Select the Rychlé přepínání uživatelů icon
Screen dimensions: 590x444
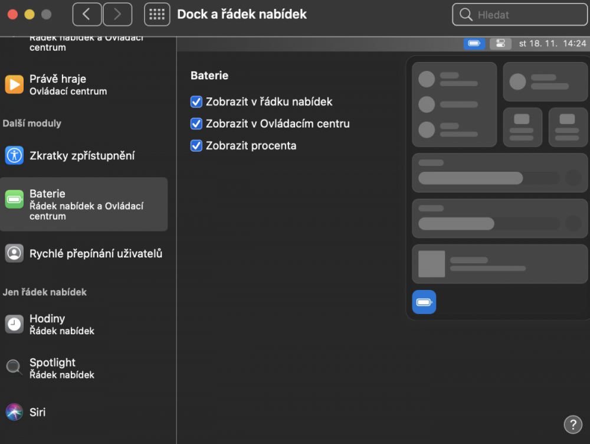[x=14, y=253]
